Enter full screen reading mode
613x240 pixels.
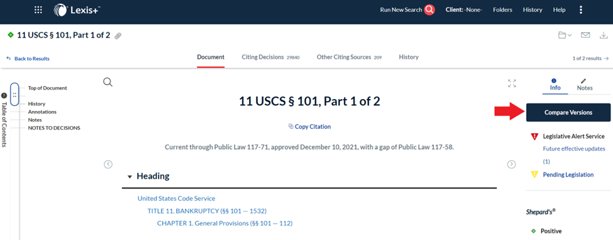coord(512,83)
